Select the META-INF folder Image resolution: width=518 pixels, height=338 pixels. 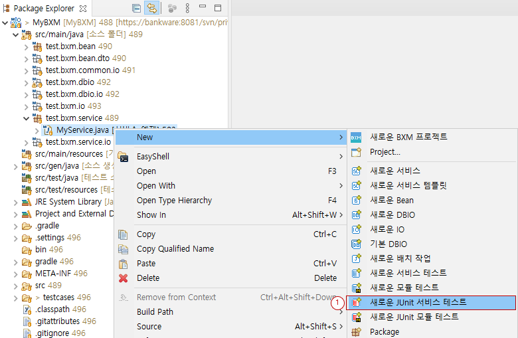[54, 273]
